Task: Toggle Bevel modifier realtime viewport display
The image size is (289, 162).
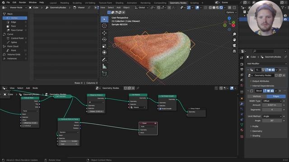Action: pos(269,91)
